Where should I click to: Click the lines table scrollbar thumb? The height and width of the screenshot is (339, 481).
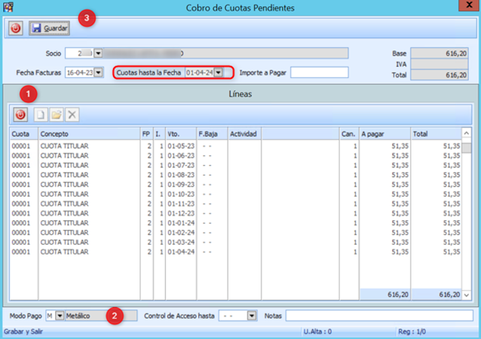(466, 147)
